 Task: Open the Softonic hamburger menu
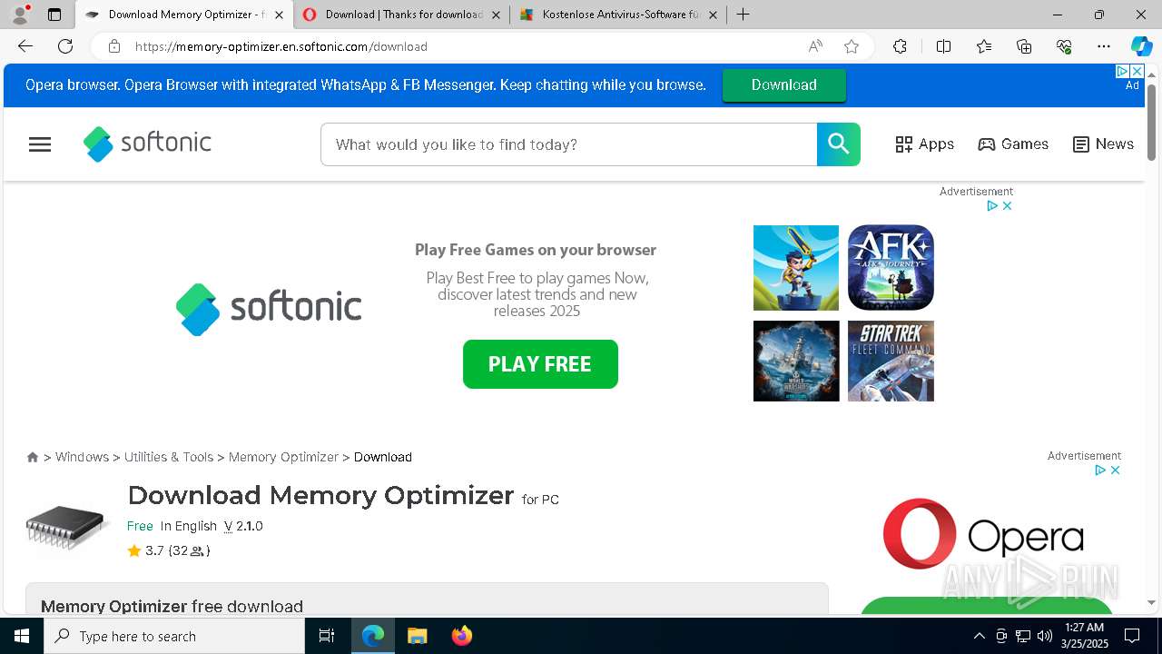pyautogui.click(x=40, y=144)
